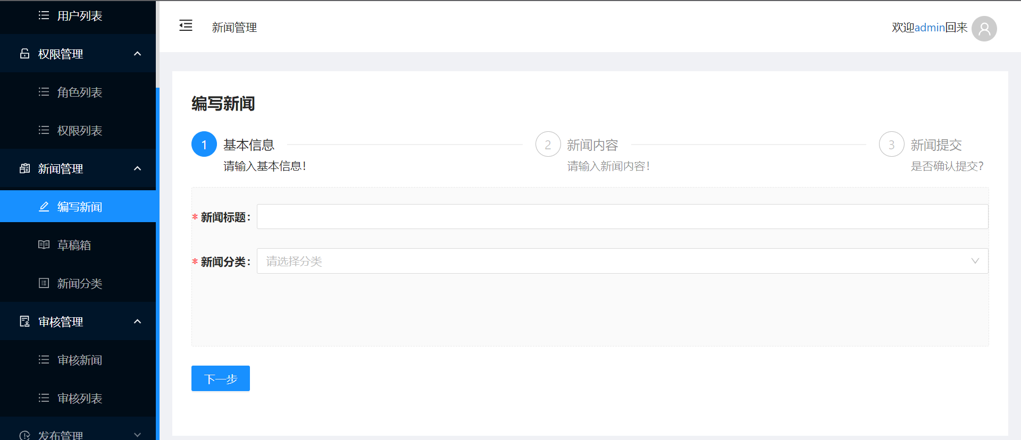Collapse the 权限管理 submenu chevron
The width and height of the screenshot is (1021, 440).
(138, 54)
